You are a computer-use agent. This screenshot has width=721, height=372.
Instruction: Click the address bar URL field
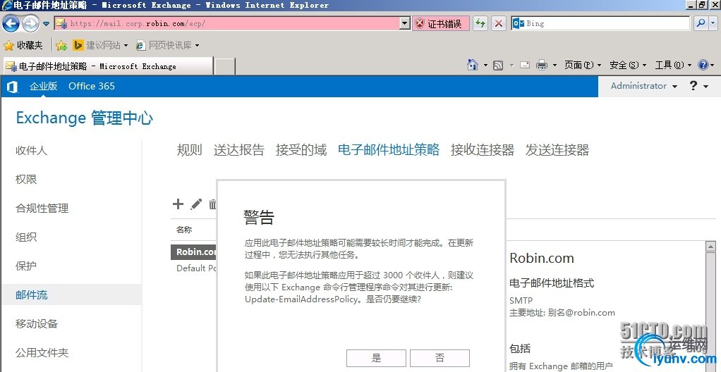(227, 23)
